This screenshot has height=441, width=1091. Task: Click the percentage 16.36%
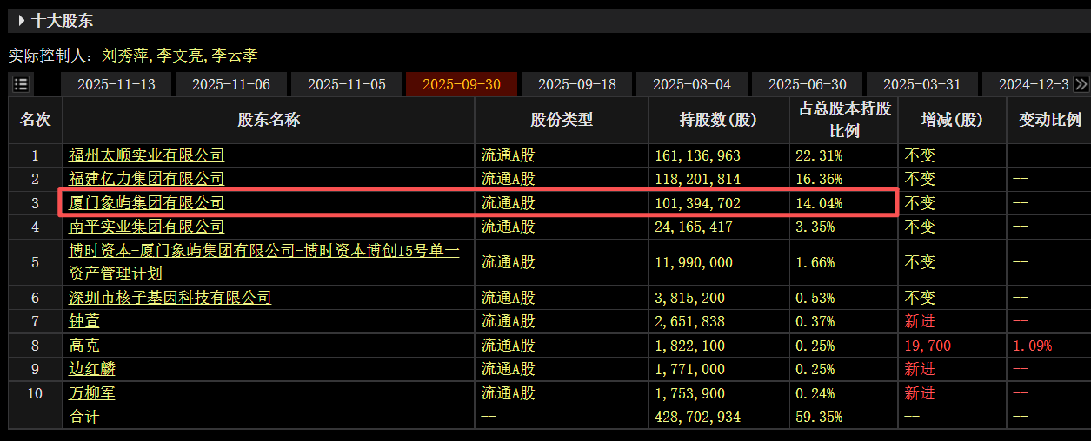click(819, 179)
